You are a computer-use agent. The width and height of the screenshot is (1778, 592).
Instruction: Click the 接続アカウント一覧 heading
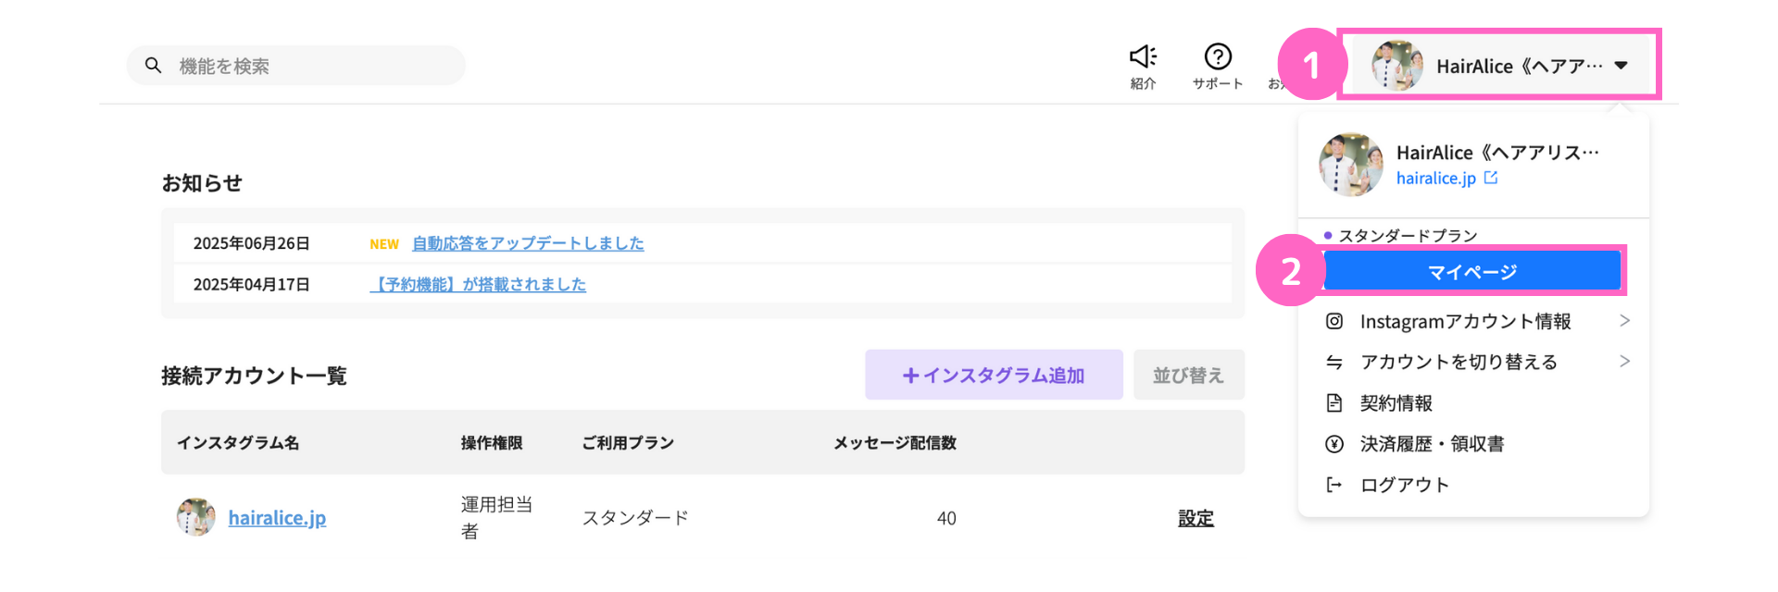(x=254, y=376)
